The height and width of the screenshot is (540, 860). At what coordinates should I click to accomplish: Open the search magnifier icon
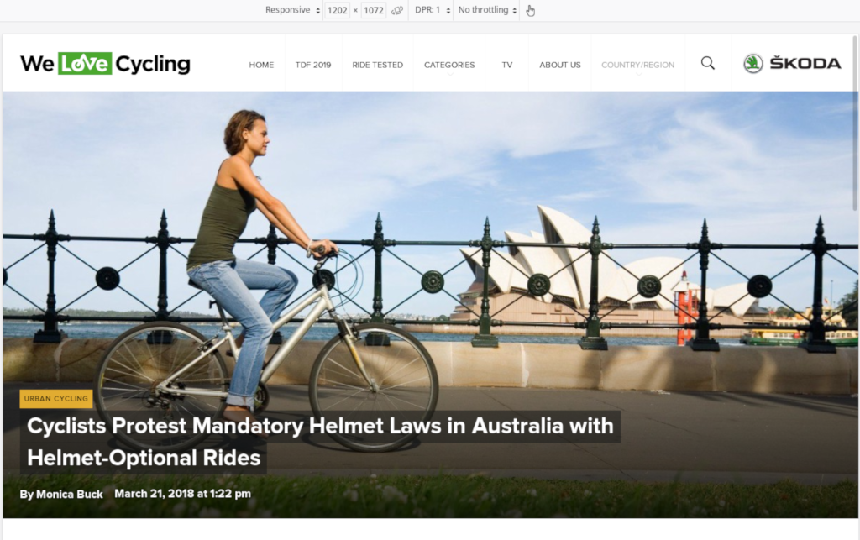pyautogui.click(x=707, y=63)
